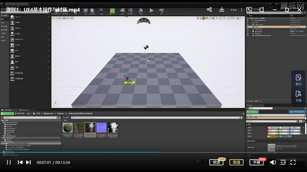Click the Launch gamepad toolbar icon
The width and height of the screenshot is (307, 172).
click(x=161, y=11)
